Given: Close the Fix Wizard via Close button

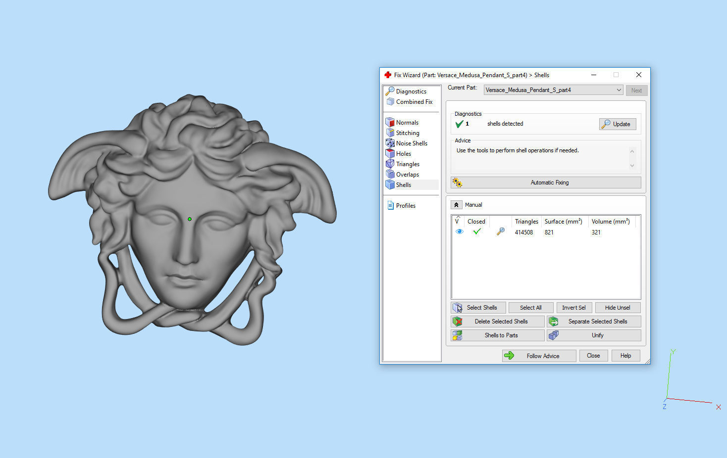Looking at the screenshot, I should click(x=593, y=356).
